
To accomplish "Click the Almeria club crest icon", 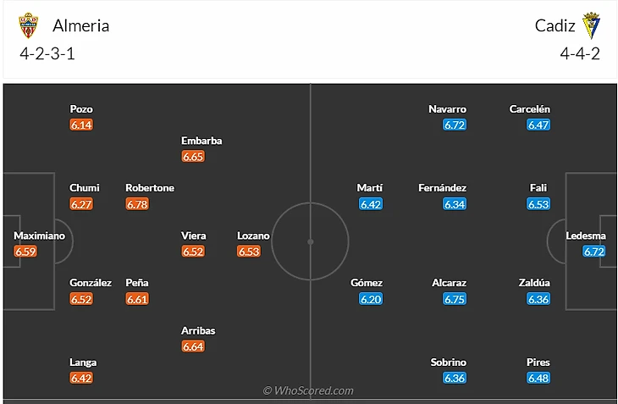I will coord(29,26).
